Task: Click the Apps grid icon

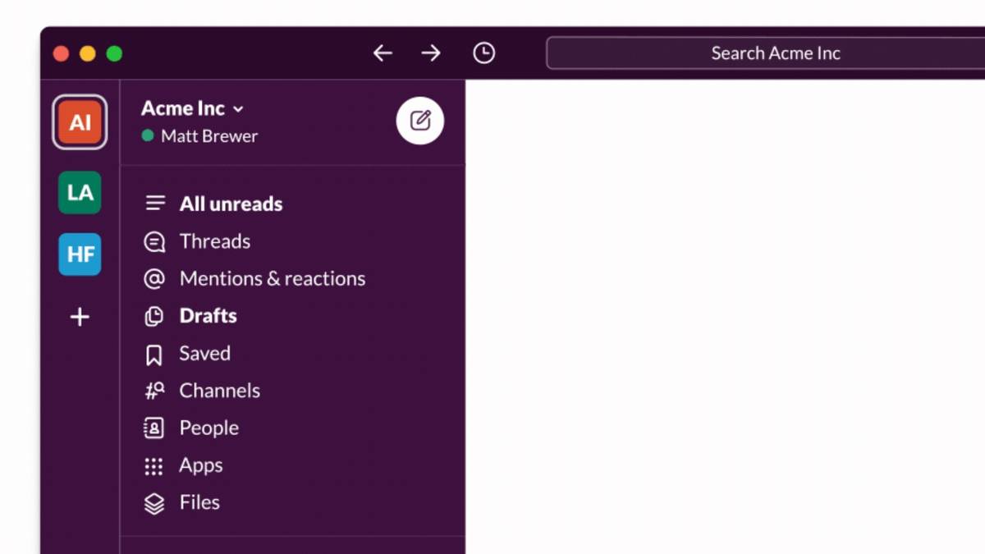Action: pos(153,466)
